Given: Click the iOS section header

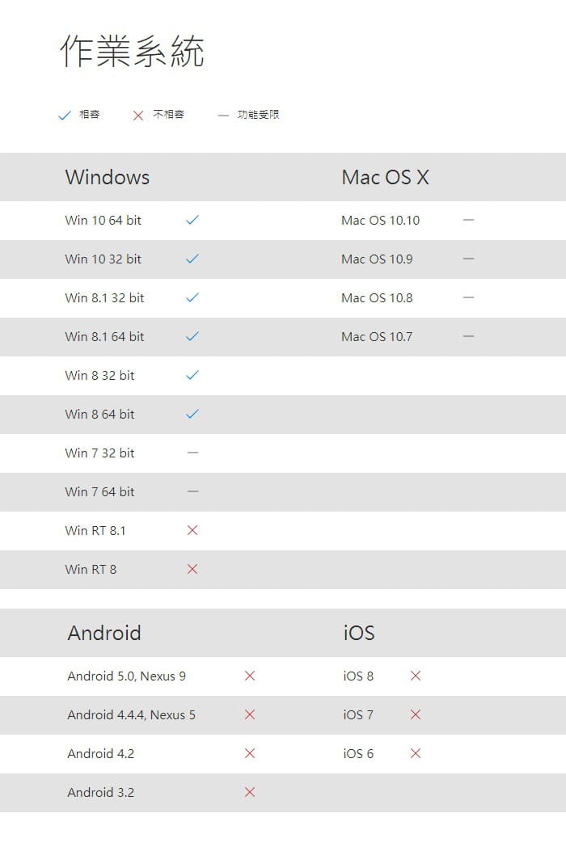Looking at the screenshot, I should coord(359,634).
